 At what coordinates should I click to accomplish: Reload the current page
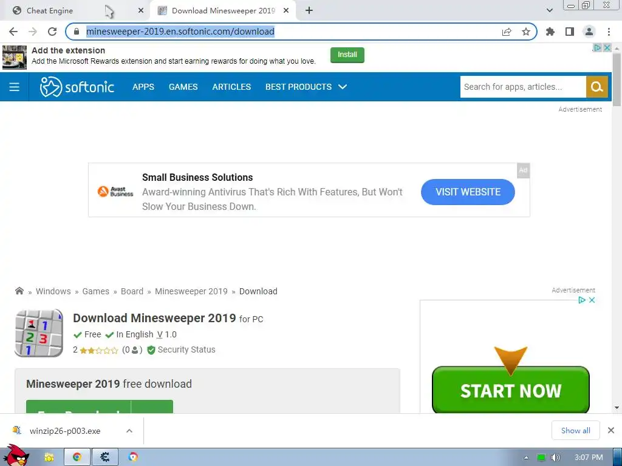[52, 32]
